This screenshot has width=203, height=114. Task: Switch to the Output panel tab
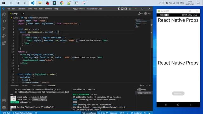(x=25, y=85)
